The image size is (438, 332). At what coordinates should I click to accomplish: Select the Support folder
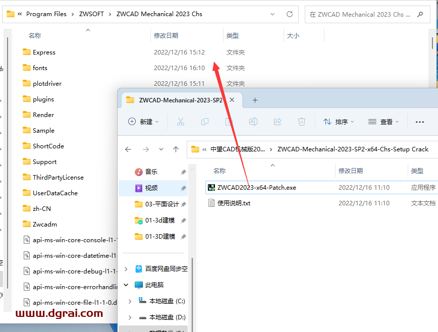tap(45, 161)
